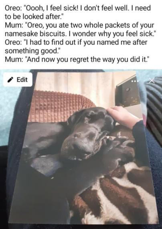Click the Edit button on the photo
The height and width of the screenshot is (229, 162).
18,80
